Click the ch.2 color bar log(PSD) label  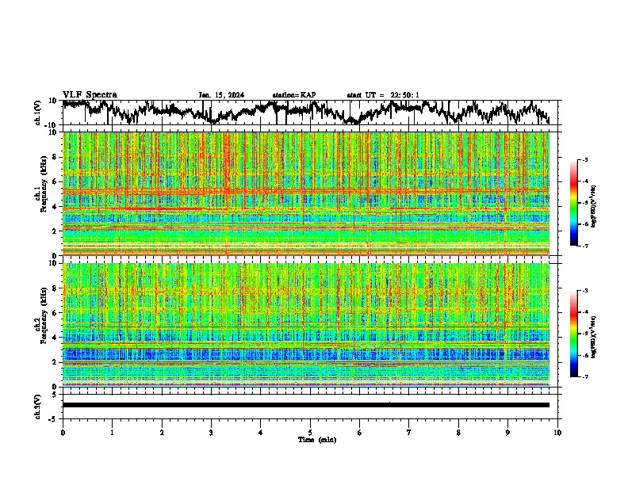[x=593, y=337]
